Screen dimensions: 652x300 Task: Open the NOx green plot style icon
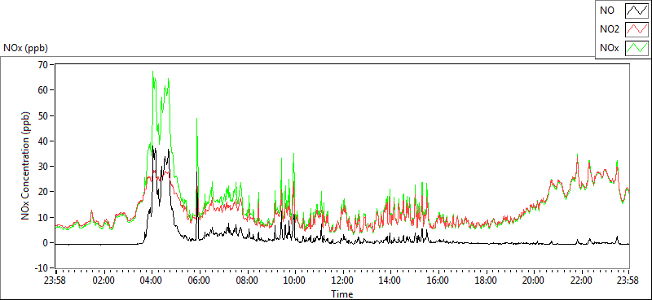point(637,48)
